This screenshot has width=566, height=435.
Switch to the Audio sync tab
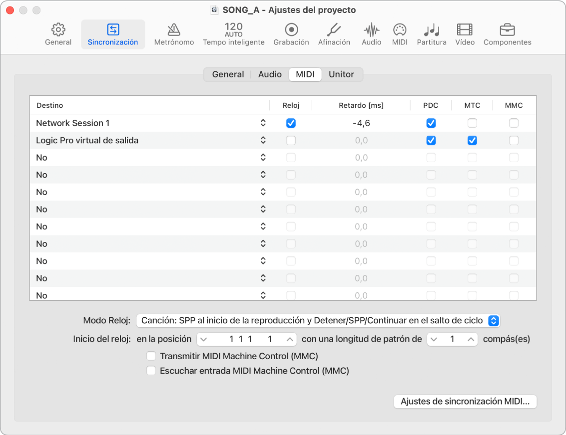[270, 74]
